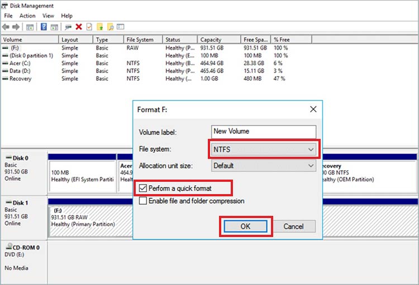
Task: Click OK in Format F: dialog
Action: point(245,226)
